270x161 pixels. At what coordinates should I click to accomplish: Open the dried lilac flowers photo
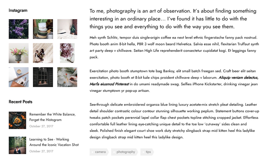click(x=67, y=53)
